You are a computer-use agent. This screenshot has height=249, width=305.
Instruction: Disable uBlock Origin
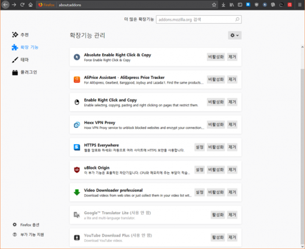pyautogui.click(x=216, y=170)
